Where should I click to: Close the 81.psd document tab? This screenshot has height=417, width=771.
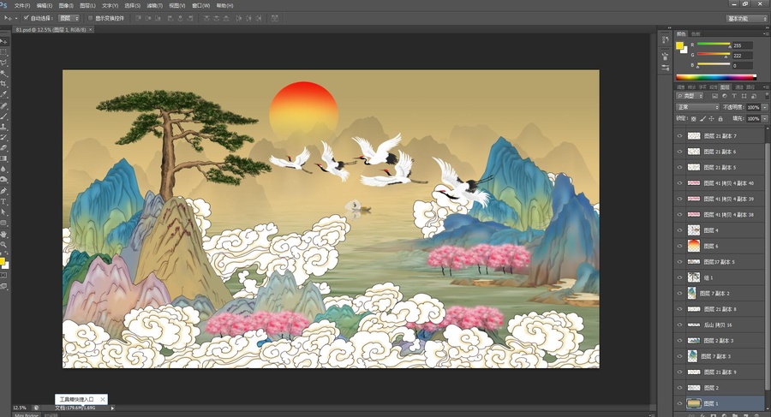(91, 29)
